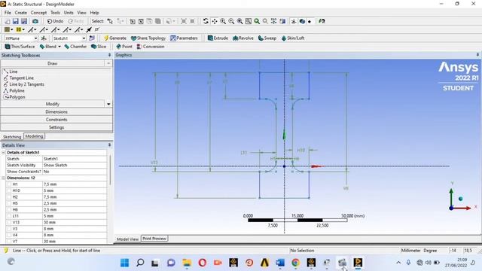Image resolution: width=482 pixels, height=271 pixels.
Task: Switch to the Modeling tab
Action: (x=34, y=136)
